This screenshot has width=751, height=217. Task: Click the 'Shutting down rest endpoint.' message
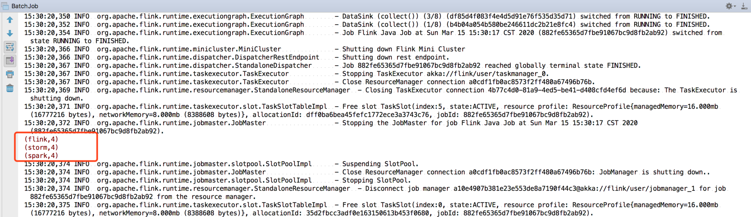pos(395,57)
